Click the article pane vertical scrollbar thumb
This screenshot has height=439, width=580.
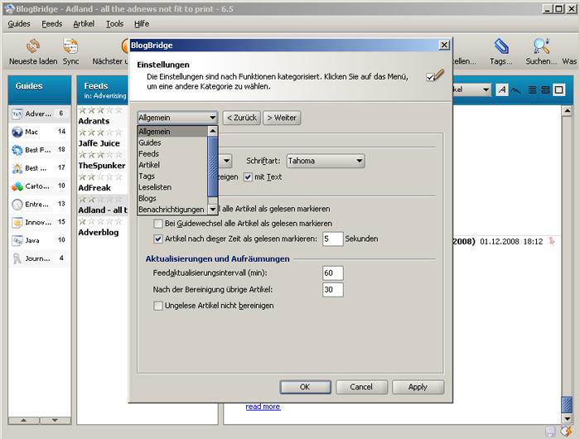pyautogui.click(x=567, y=404)
